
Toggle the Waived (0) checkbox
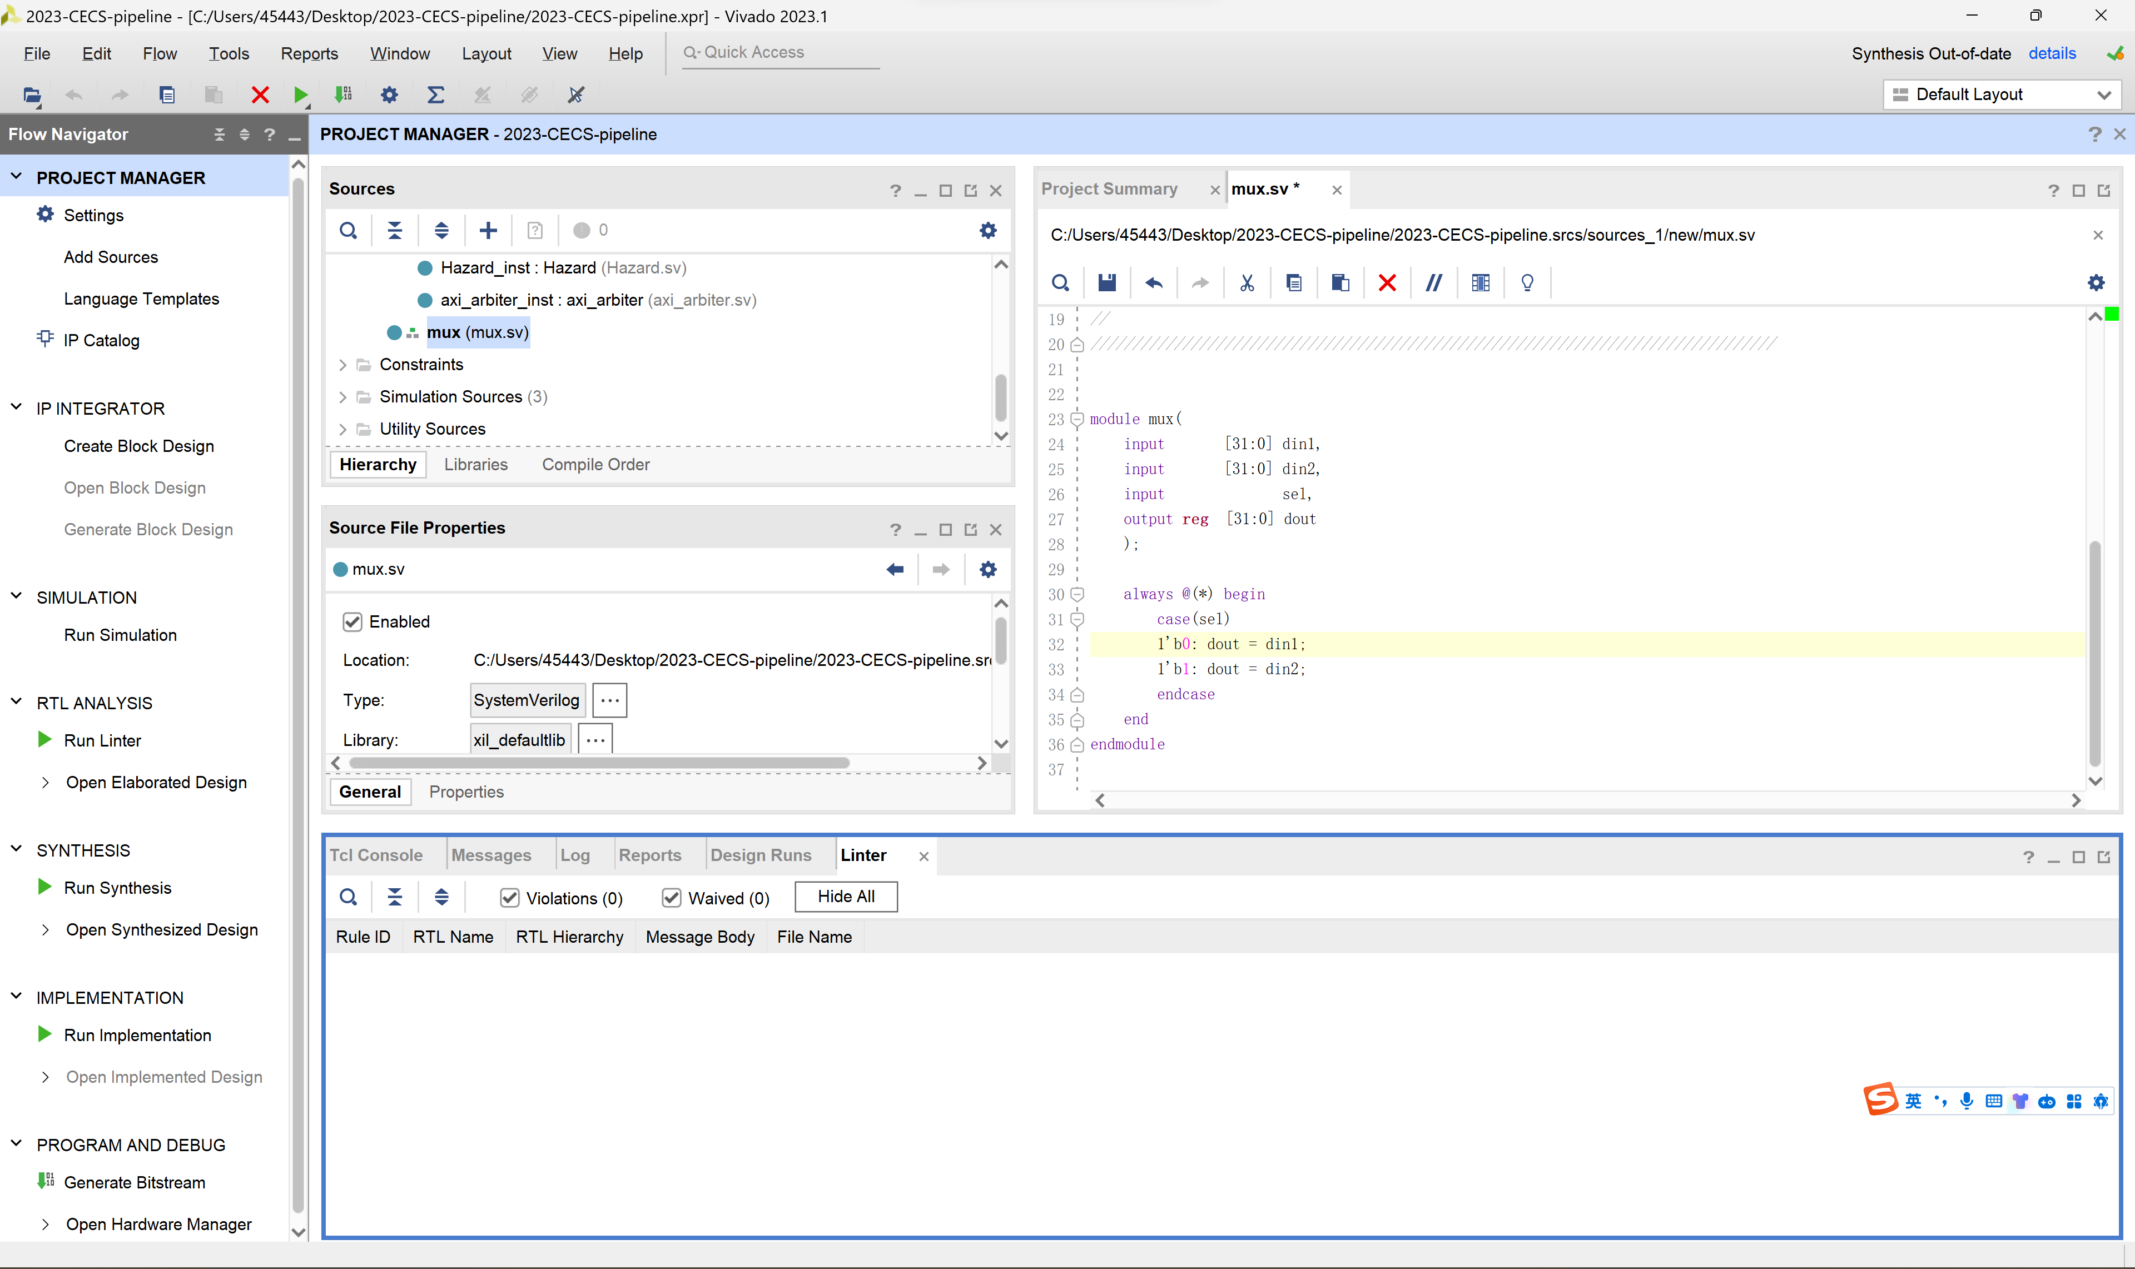click(x=672, y=898)
